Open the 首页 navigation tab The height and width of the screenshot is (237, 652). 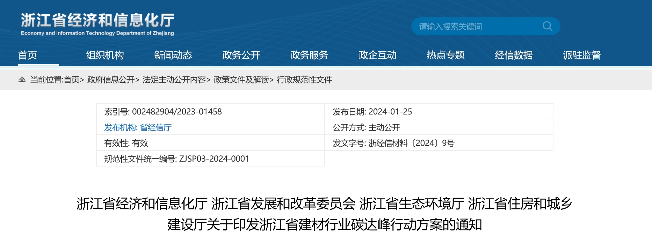[28, 55]
